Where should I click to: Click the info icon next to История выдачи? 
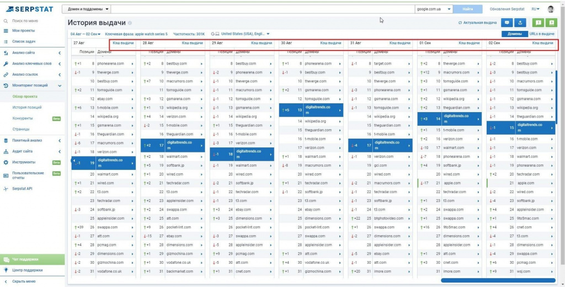(130, 23)
